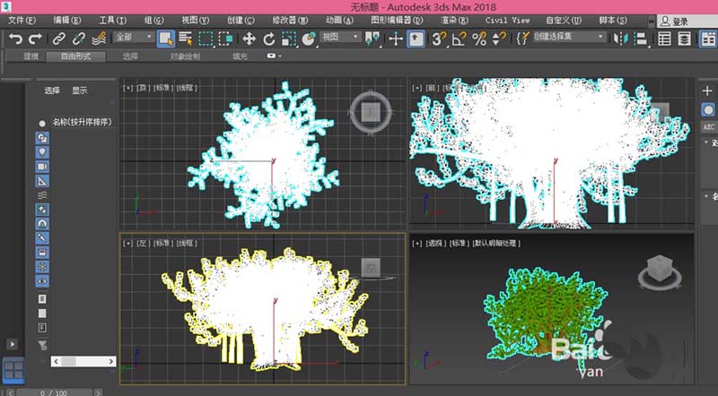This screenshot has height=396, width=718.
Task: Sort by 名称(按升序排序) column header
Action: coord(82,122)
